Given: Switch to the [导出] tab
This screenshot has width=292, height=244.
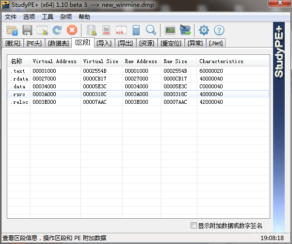Looking at the screenshot, I should click(126, 43).
